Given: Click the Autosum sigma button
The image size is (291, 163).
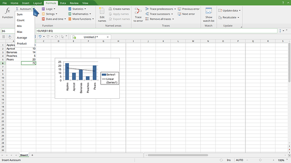Looking at the screenshot, I should 23,9.
